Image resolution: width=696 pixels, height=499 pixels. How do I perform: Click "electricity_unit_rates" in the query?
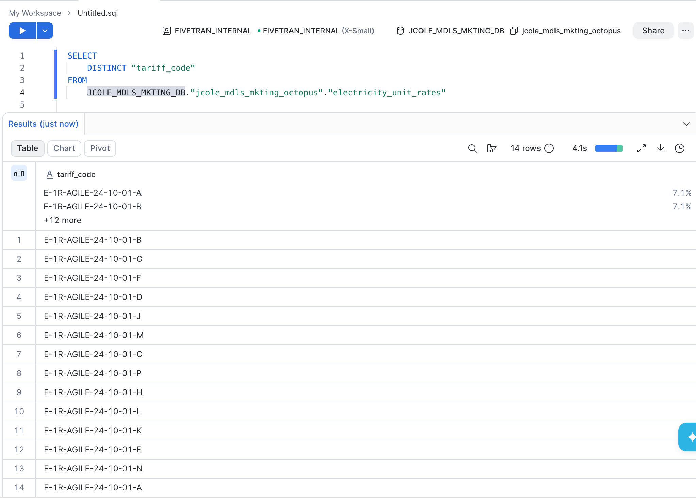point(387,93)
